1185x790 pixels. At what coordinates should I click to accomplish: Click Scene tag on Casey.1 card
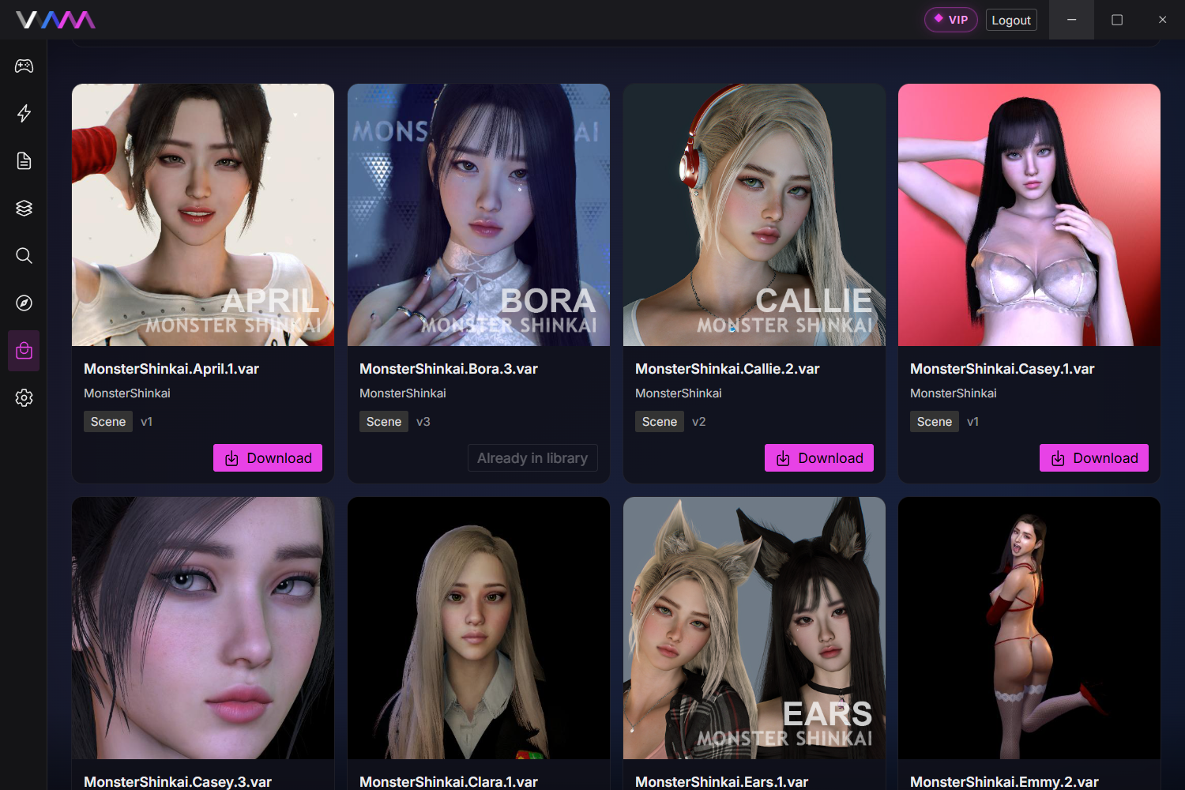(935, 422)
